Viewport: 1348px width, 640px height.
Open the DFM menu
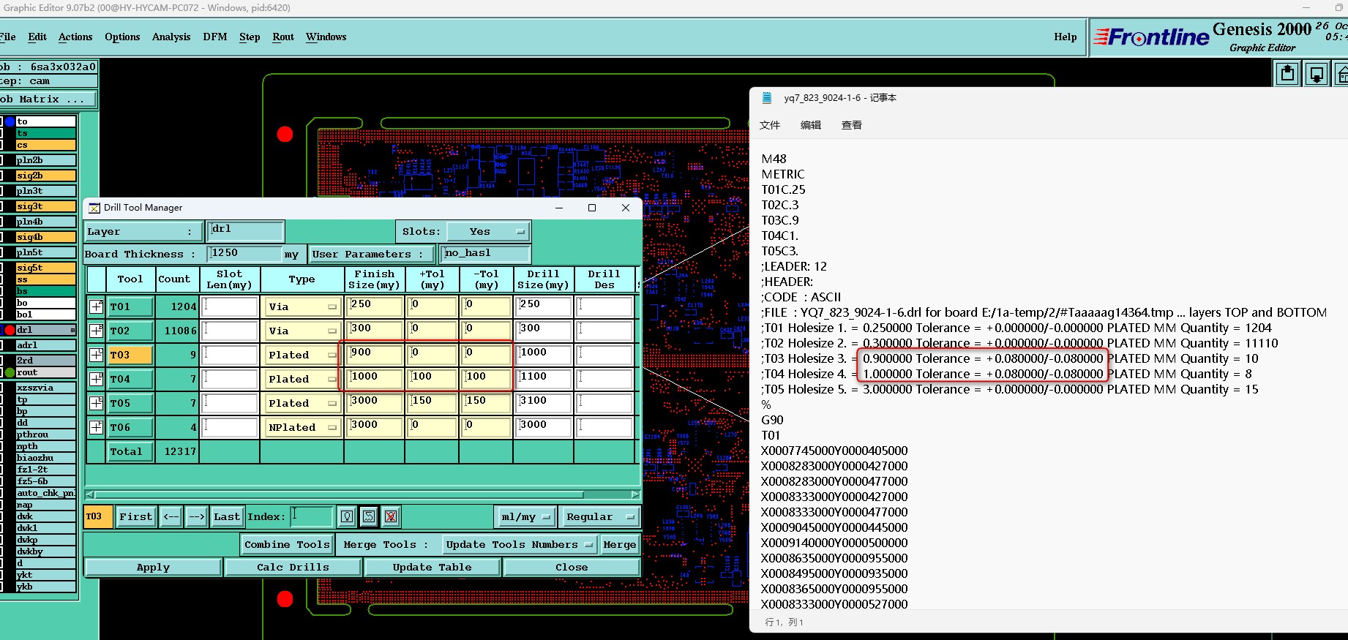214,37
